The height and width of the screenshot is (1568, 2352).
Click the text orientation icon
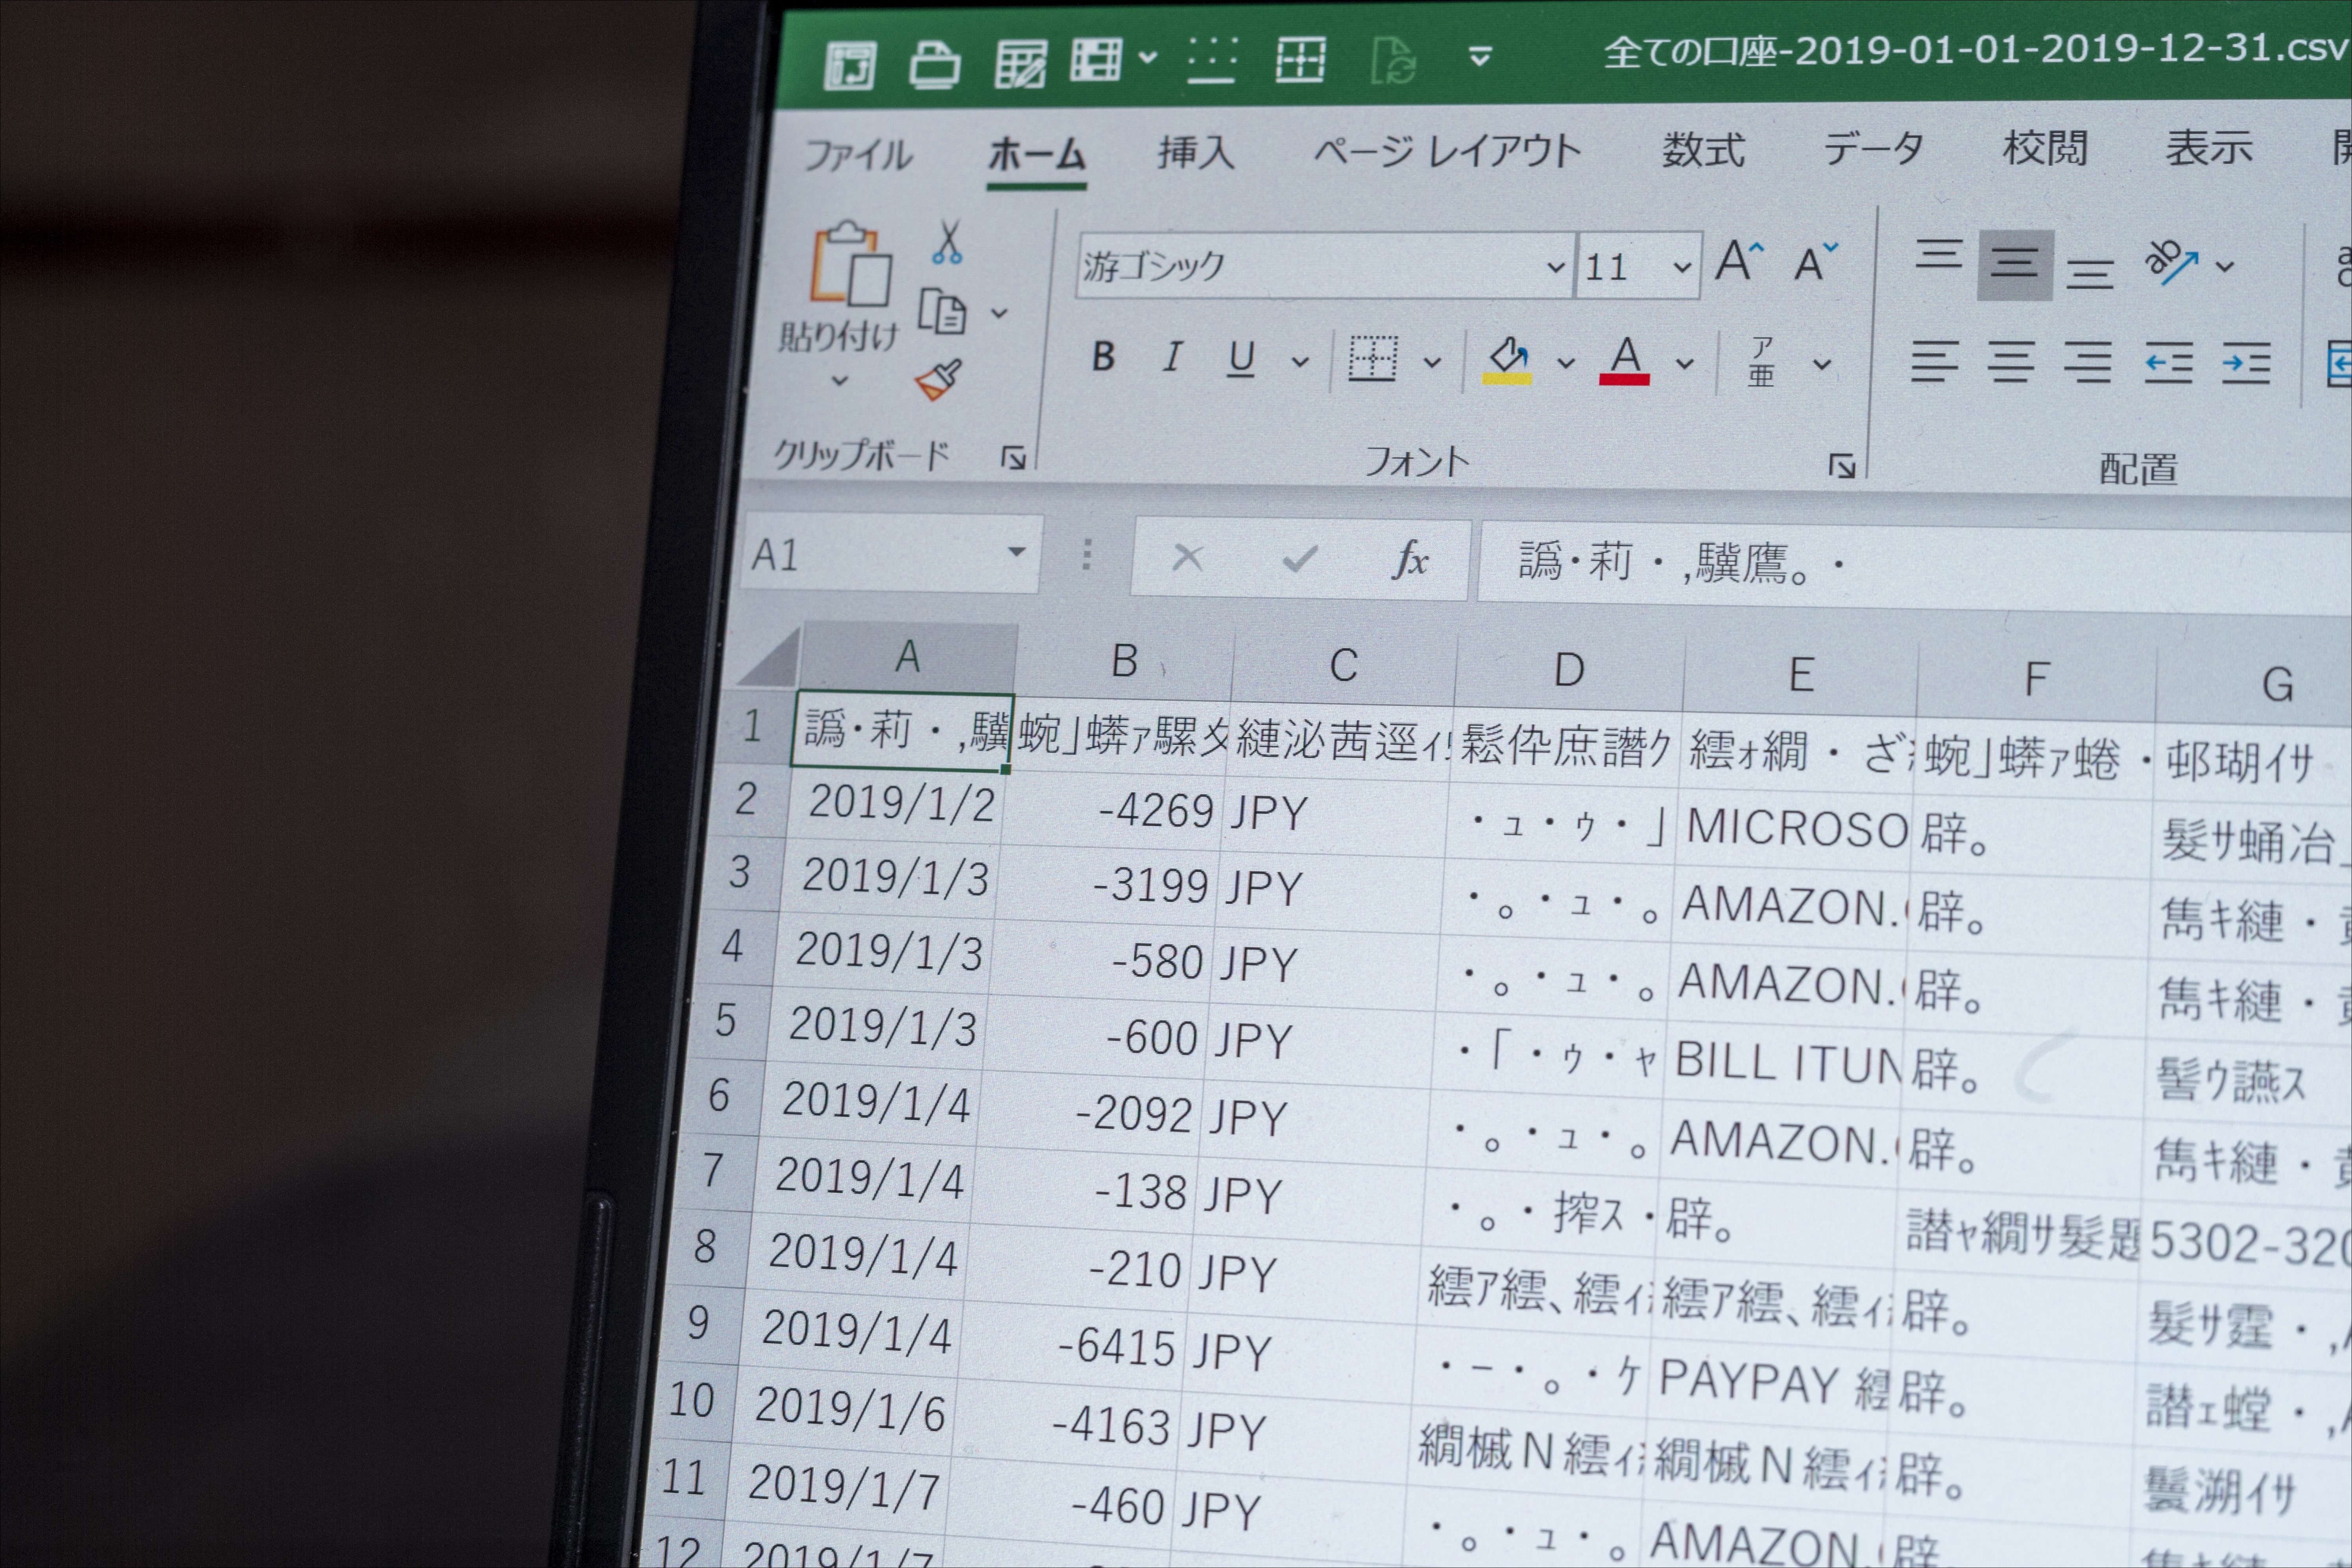click(2171, 262)
